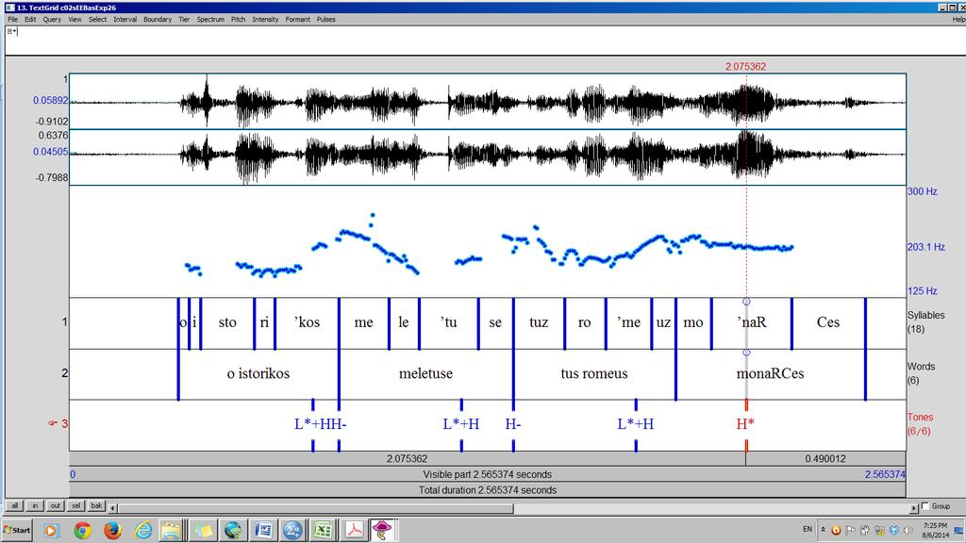Select the red H* tone point

click(745, 424)
